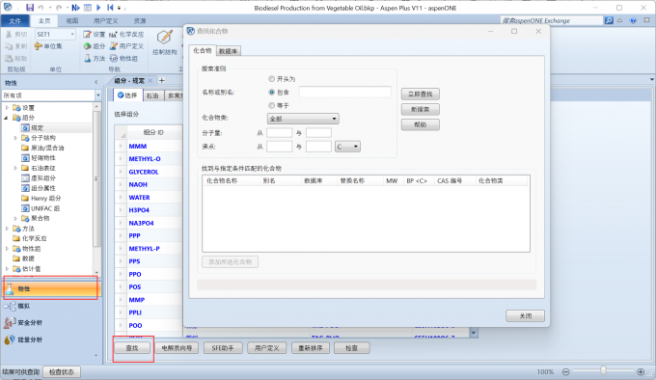Click the 物性组 (Prop Sets) ribbon icon
Screen dimensions: 656x380
[114, 58]
